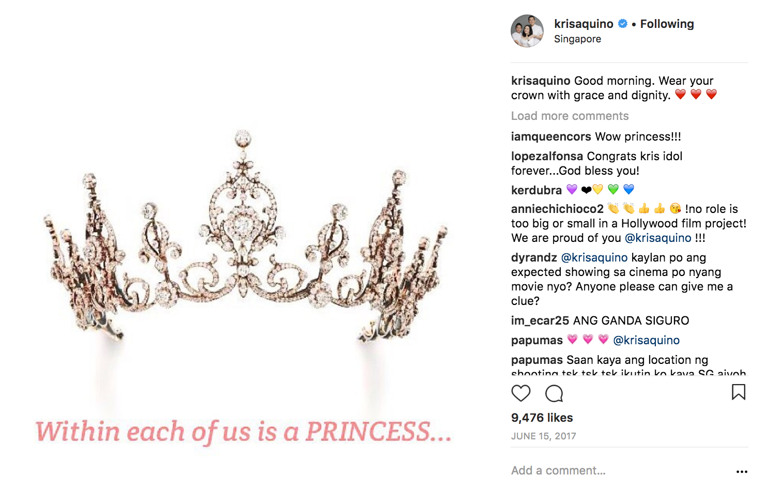This screenshot has width=767, height=490.
Task: Open the June 15, 2017 timestamp
Action: click(543, 436)
